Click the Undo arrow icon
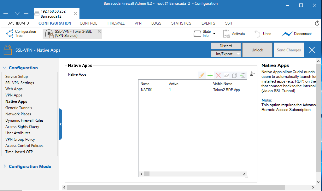 (257, 34)
